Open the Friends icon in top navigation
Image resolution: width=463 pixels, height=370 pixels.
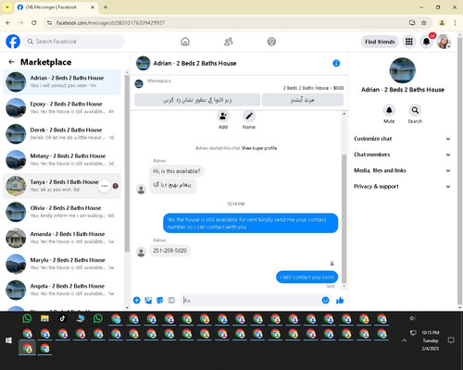coord(229,42)
